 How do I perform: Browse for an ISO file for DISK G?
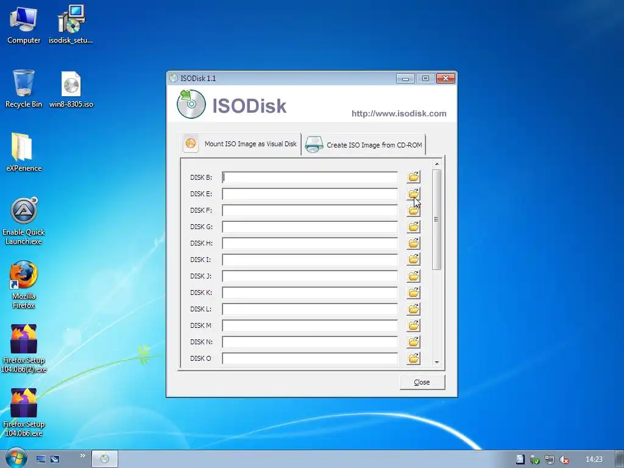coord(414,227)
